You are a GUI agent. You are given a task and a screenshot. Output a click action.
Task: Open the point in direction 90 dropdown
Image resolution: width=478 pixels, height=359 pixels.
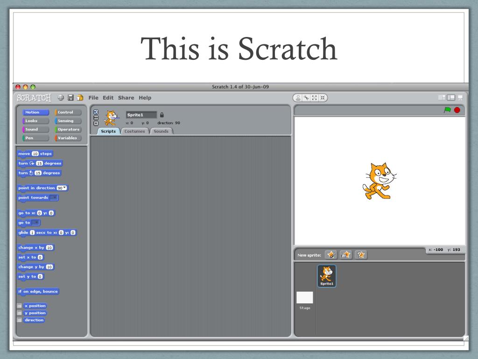click(x=64, y=188)
